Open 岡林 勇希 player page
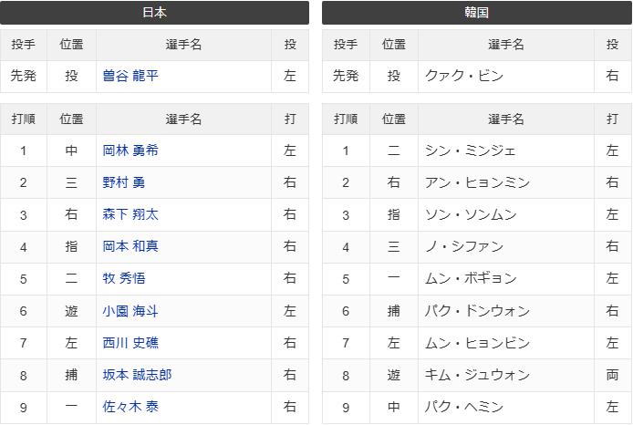Image resolution: width=633 pixels, height=425 pixels. pos(130,150)
